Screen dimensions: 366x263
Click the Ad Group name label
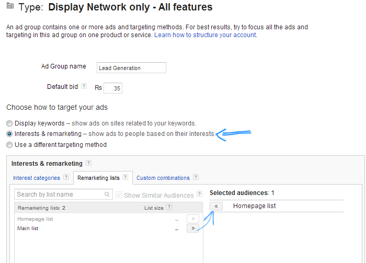(x=64, y=66)
